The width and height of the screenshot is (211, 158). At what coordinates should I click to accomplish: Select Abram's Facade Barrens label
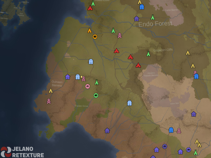click(151, 74)
